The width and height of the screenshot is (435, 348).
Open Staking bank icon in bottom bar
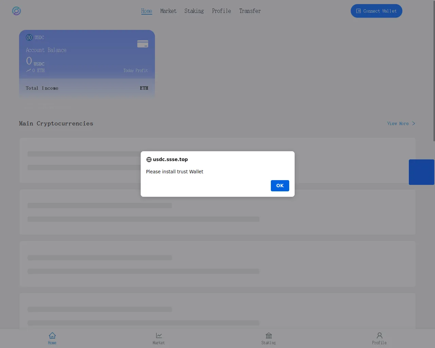[x=268, y=335]
